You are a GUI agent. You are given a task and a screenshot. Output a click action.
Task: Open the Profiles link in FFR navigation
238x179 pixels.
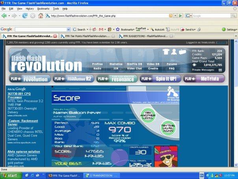[97, 64]
